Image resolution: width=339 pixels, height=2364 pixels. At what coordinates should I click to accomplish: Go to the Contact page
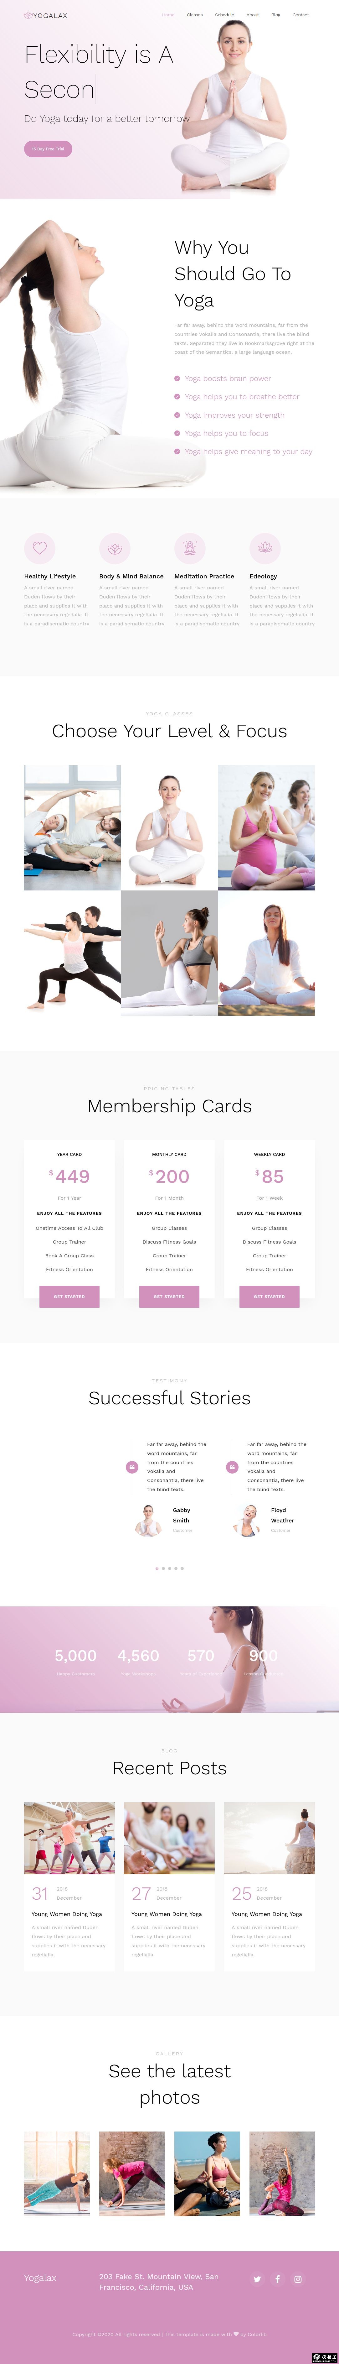pos(300,15)
